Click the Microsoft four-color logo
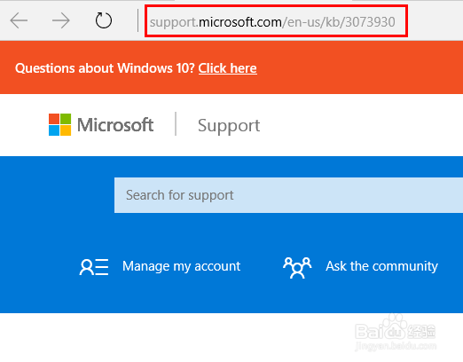 pos(59,124)
